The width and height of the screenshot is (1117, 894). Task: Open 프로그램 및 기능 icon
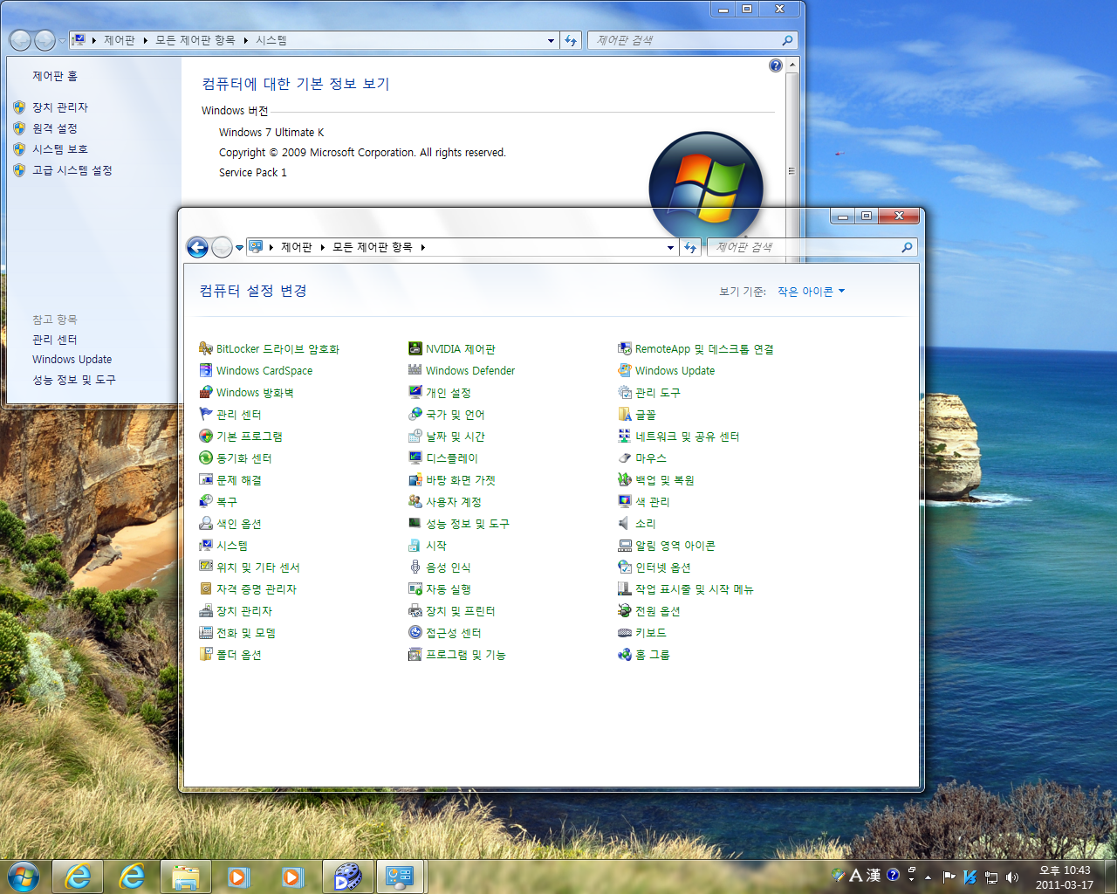(415, 654)
